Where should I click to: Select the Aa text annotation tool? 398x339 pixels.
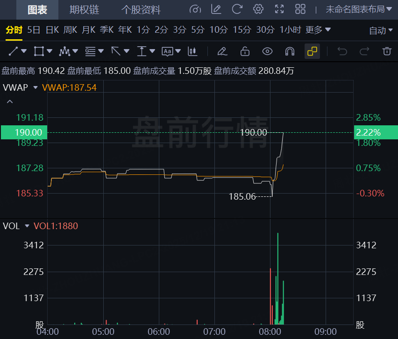coord(167,51)
